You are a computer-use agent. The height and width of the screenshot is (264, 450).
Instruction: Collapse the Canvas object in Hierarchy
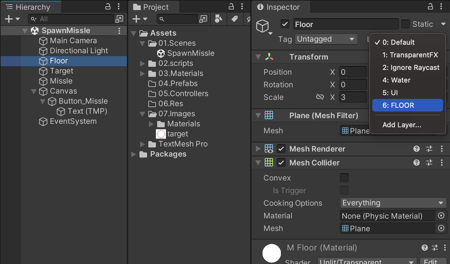point(34,91)
